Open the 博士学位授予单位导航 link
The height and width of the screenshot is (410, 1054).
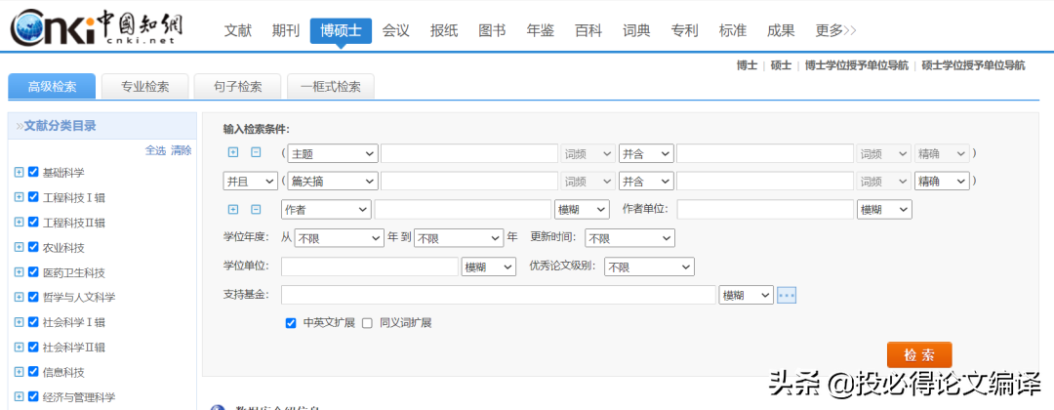856,65
